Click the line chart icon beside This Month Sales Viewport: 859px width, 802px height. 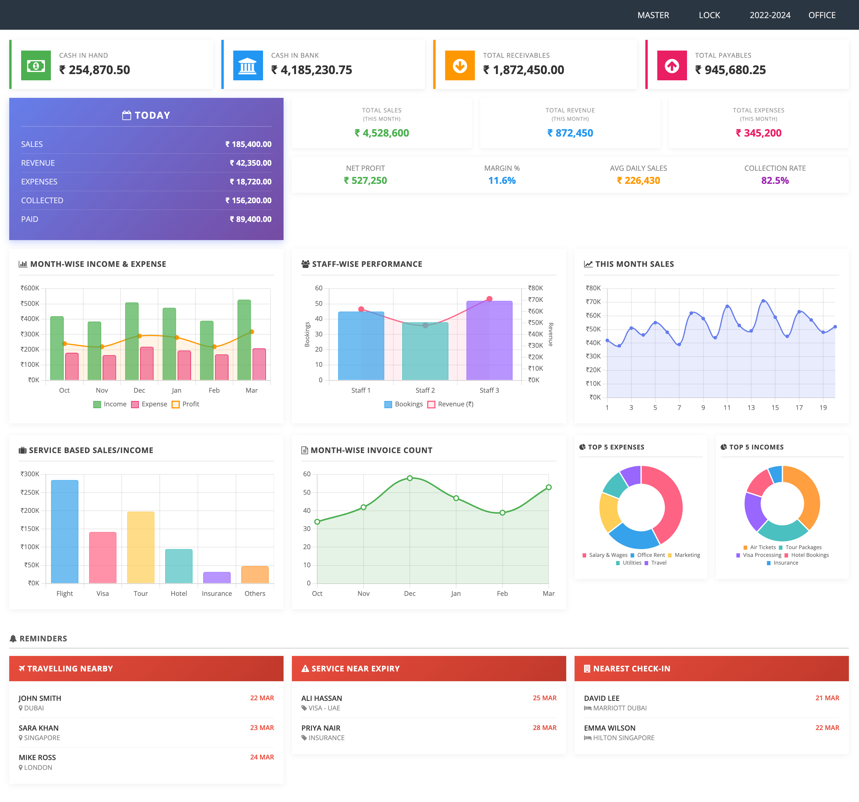(x=588, y=264)
